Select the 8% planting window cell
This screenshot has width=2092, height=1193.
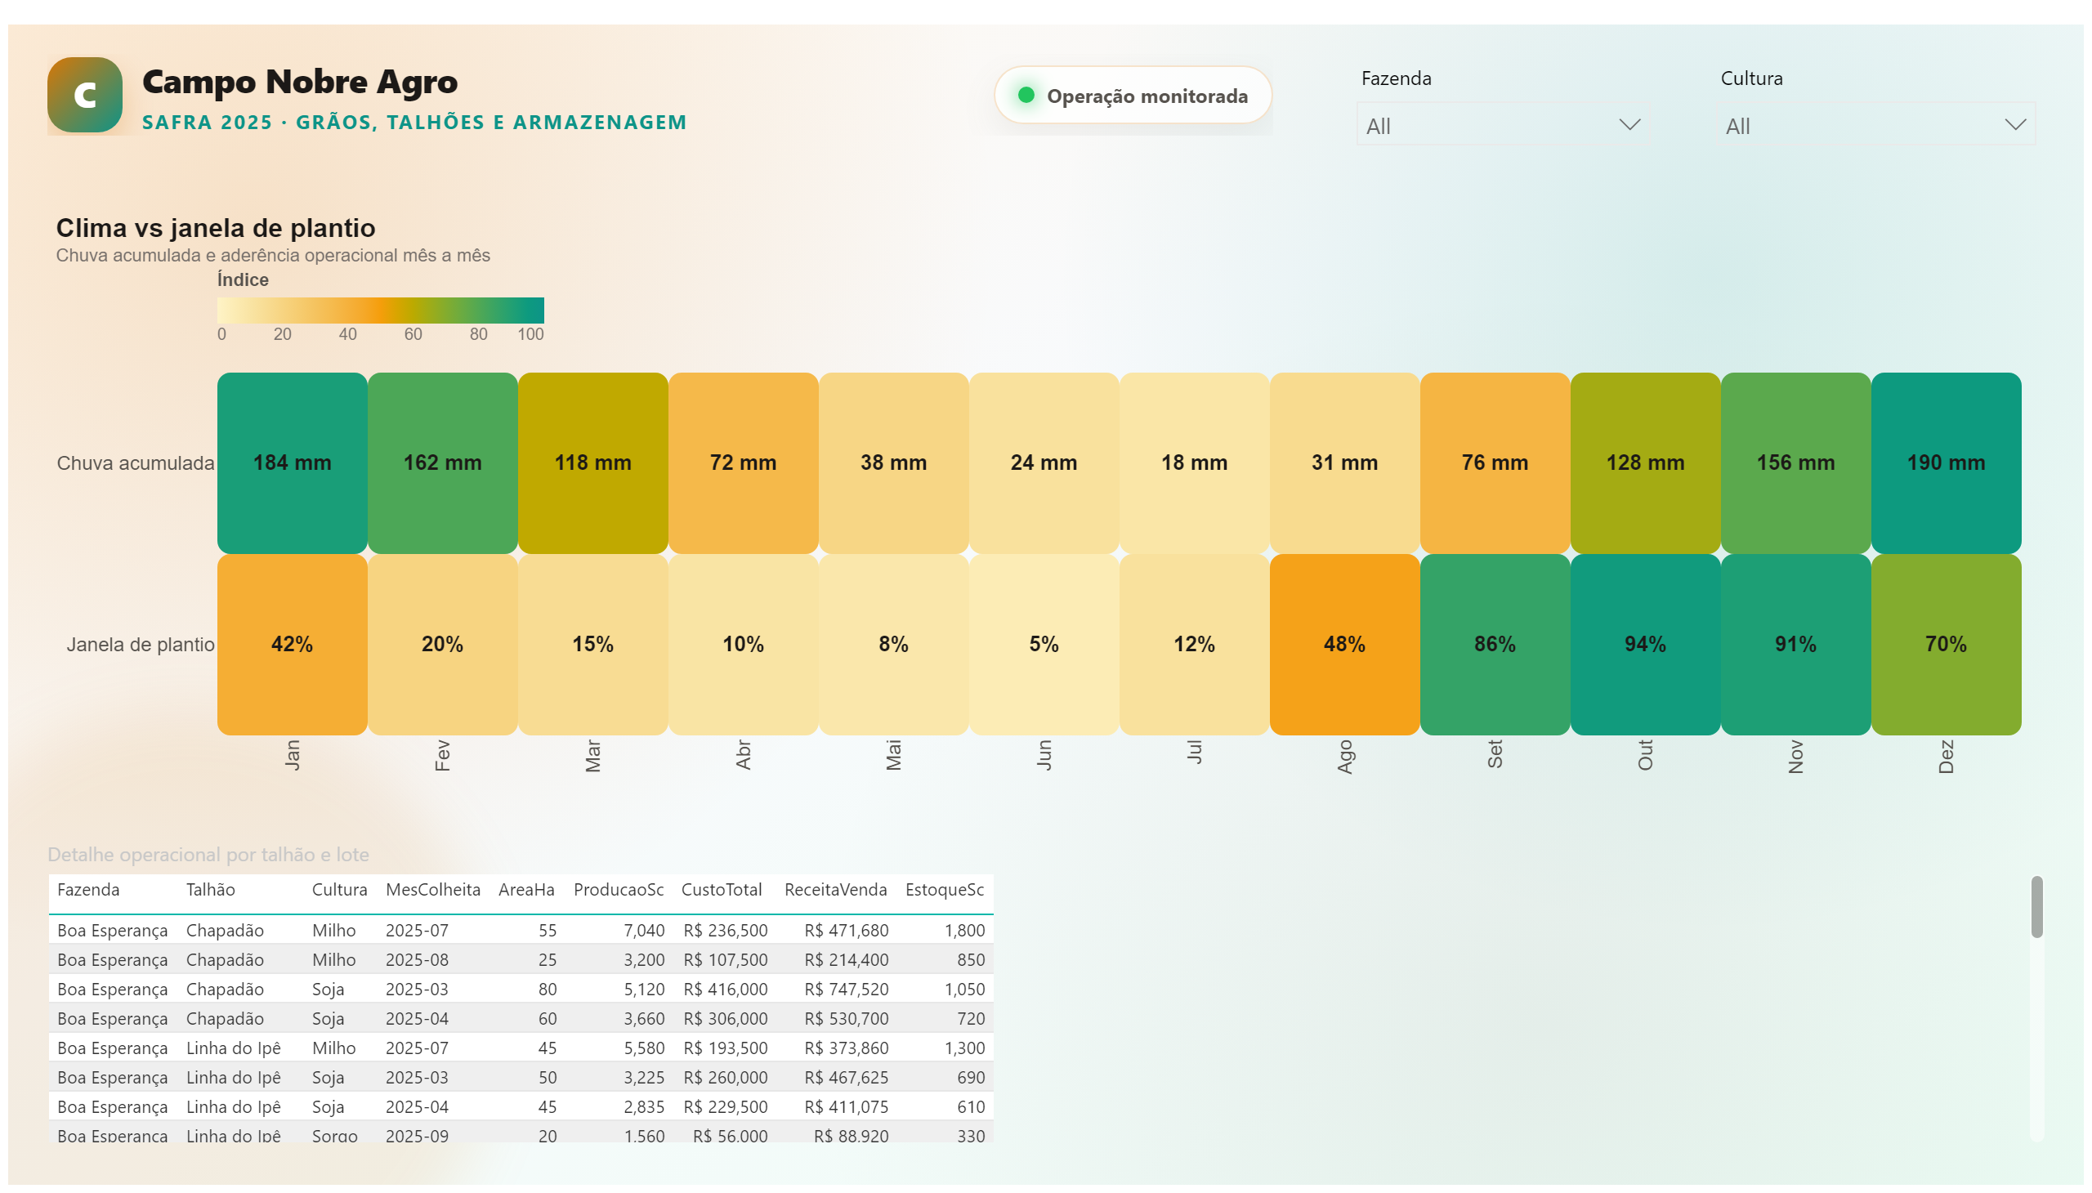click(x=894, y=645)
